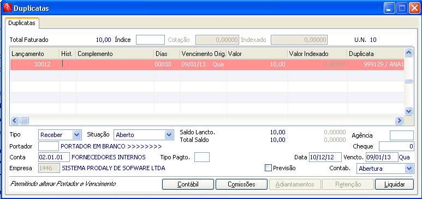Image resolution: width=422 pixels, height=199 pixels.
Task: Click the Retenção button
Action: point(348,184)
